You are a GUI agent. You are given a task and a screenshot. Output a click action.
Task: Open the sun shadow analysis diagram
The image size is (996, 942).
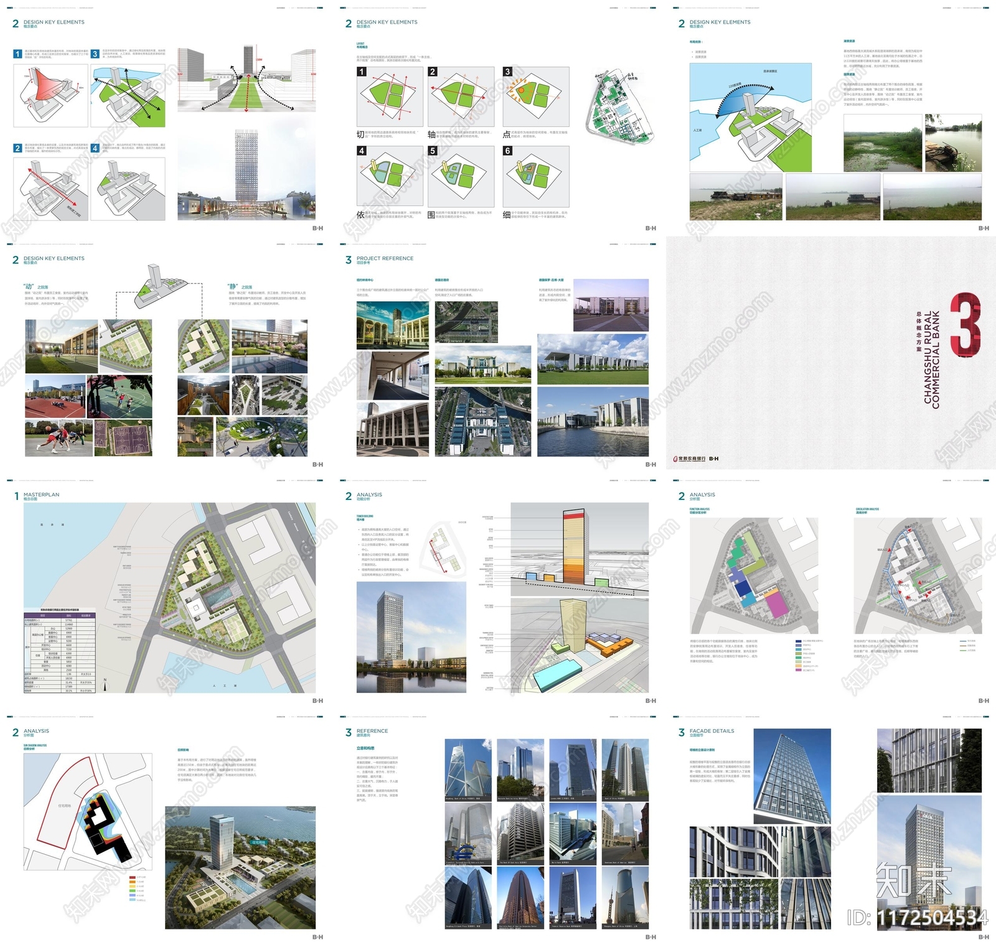click(x=88, y=812)
